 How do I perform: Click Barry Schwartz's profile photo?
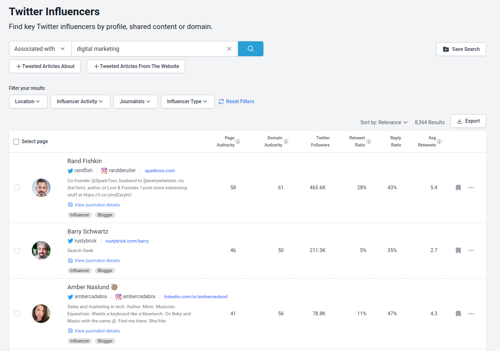(x=41, y=251)
